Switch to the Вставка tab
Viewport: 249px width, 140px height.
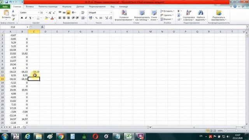click(30, 7)
